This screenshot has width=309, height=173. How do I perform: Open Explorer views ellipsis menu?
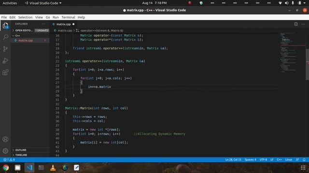[x=43, y=24]
